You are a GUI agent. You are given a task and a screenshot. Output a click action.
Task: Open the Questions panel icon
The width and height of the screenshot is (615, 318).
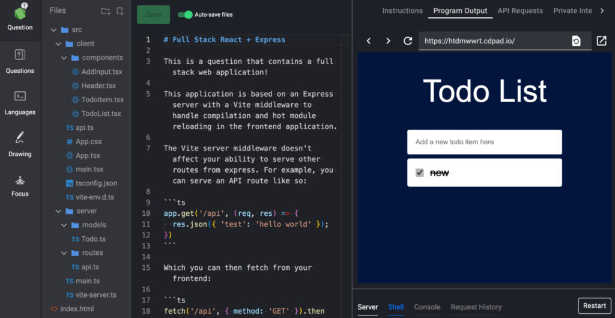(20, 56)
